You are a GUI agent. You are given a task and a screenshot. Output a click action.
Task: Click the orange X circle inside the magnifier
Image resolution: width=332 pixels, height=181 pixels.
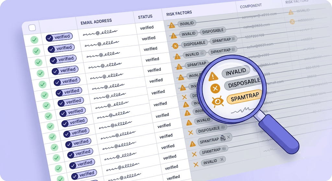click(x=215, y=88)
